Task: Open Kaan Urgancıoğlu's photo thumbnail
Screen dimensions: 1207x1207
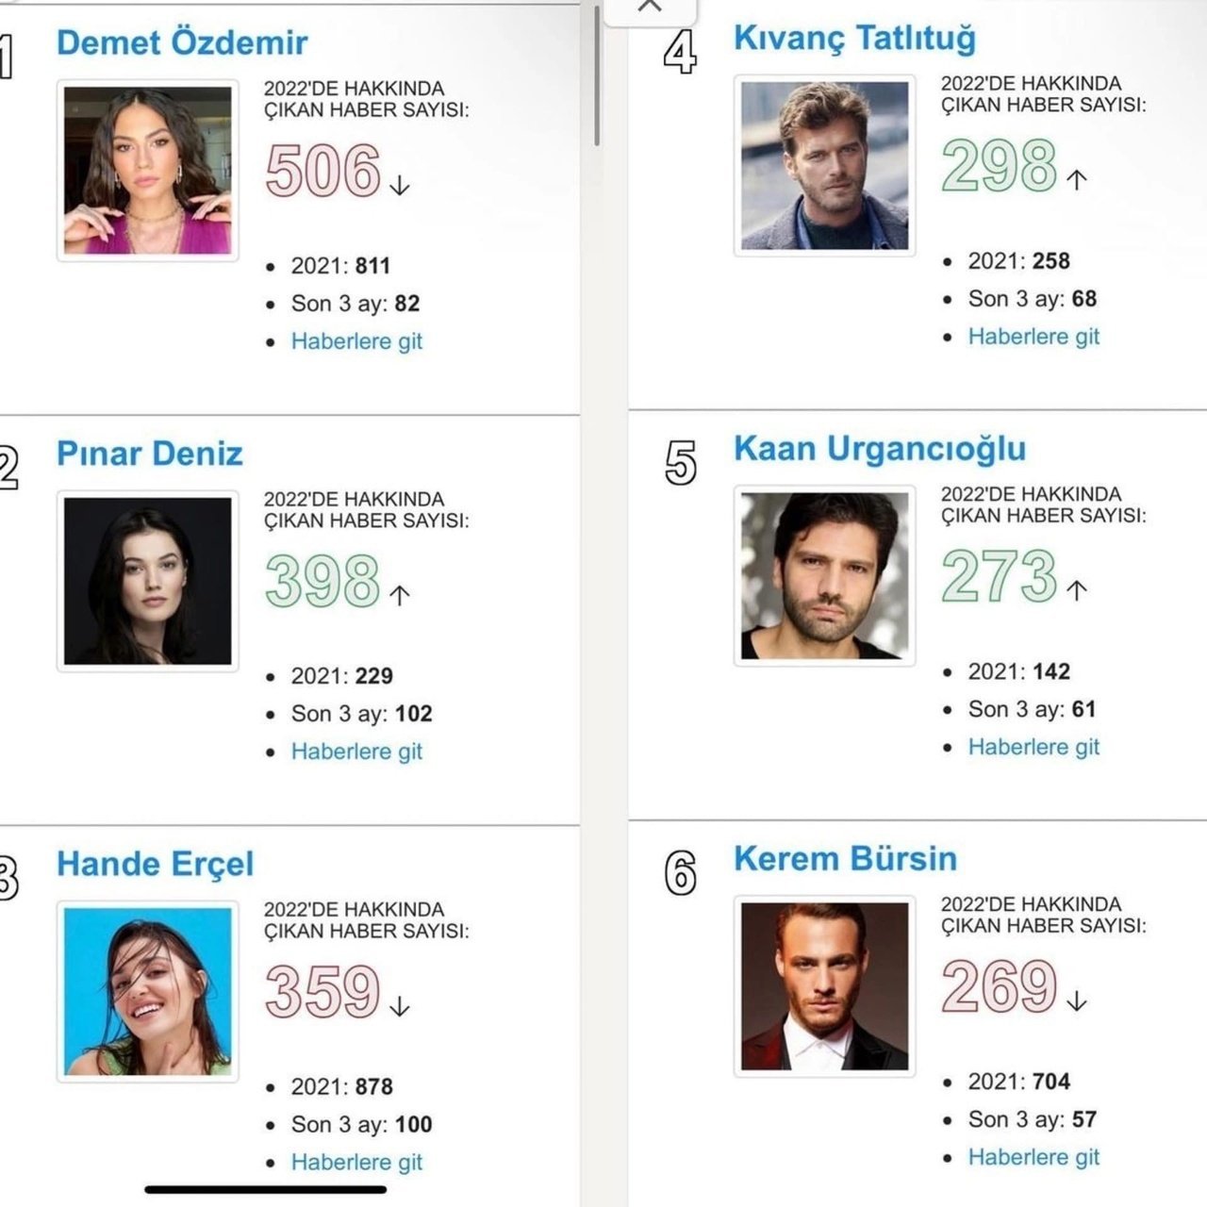Action: tap(825, 576)
